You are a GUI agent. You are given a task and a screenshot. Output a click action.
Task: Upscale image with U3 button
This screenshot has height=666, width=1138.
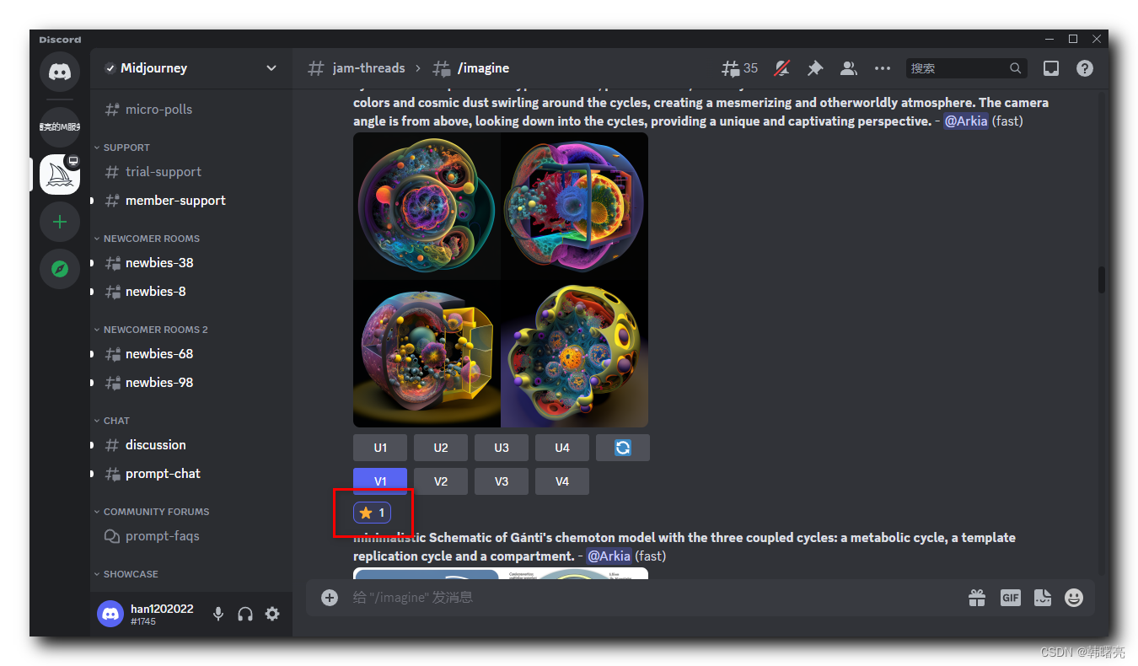[502, 448]
